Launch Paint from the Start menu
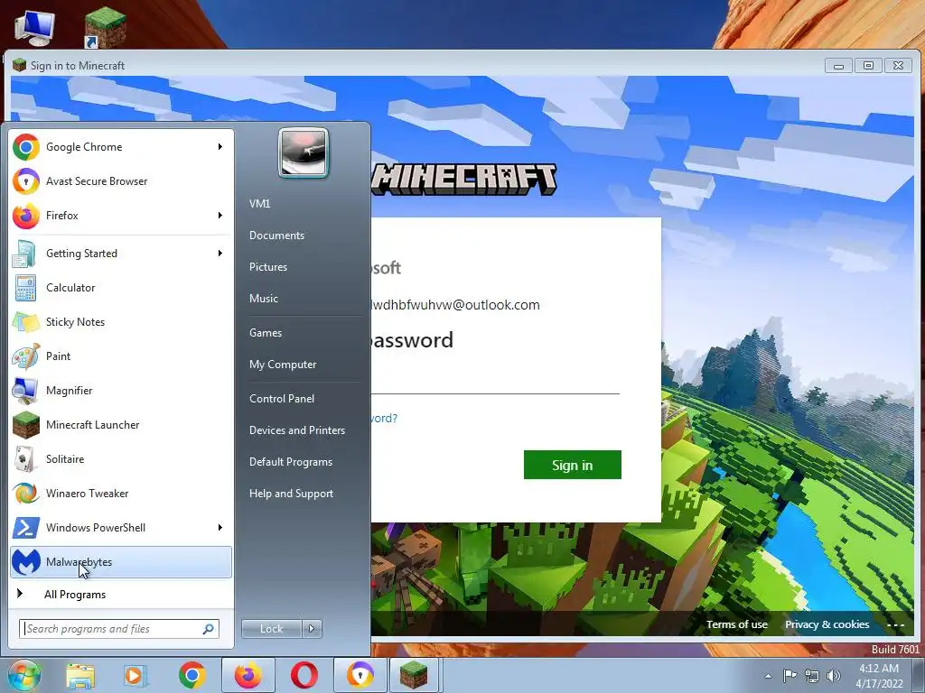This screenshot has width=925, height=693. click(121, 356)
